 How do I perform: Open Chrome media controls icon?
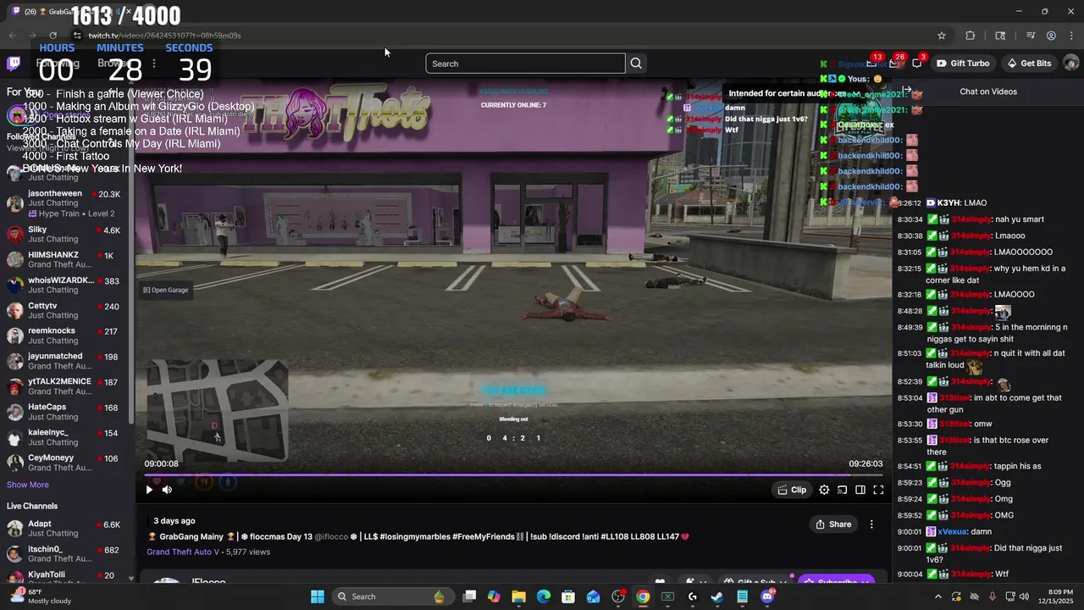click(x=1031, y=36)
